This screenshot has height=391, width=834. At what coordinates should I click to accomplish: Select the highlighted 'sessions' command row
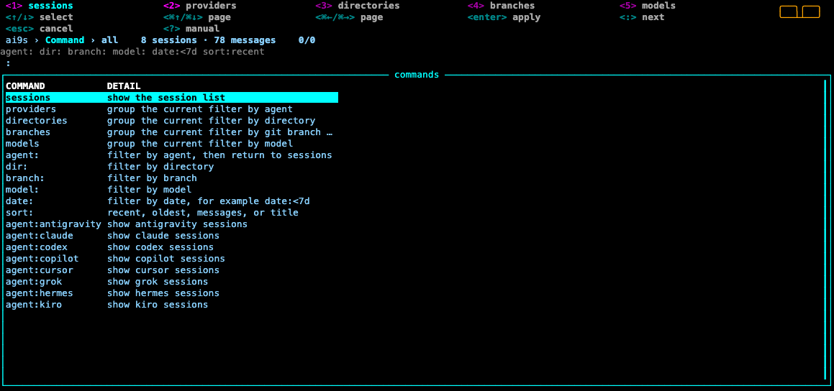(172, 98)
